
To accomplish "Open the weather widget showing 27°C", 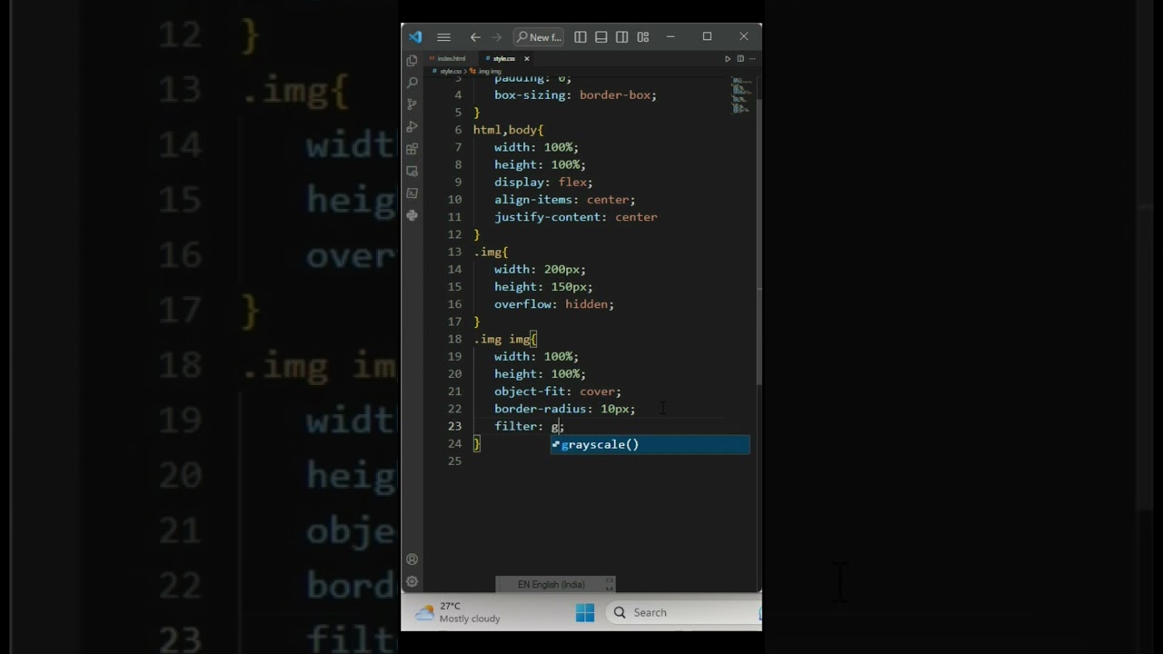I will [x=458, y=613].
